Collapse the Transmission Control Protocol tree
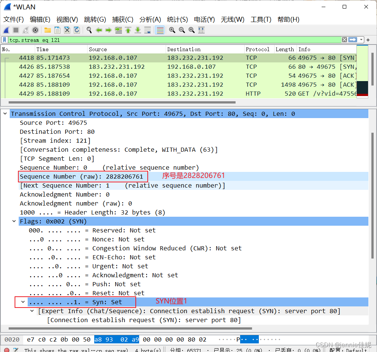Viewport: 377px width, 352px height. 5,113
